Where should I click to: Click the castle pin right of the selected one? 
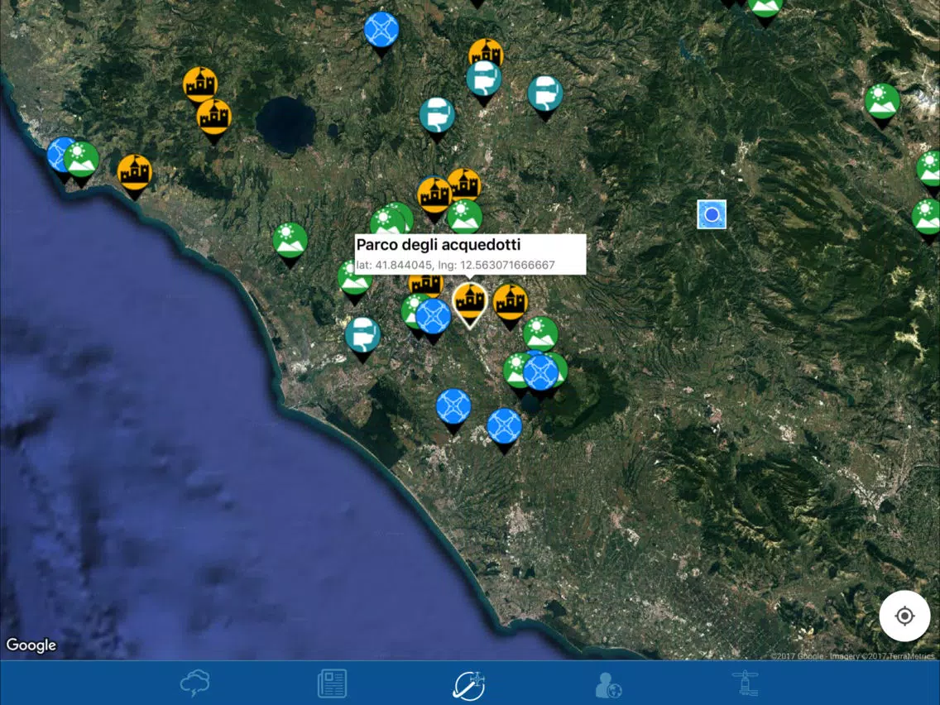(511, 302)
